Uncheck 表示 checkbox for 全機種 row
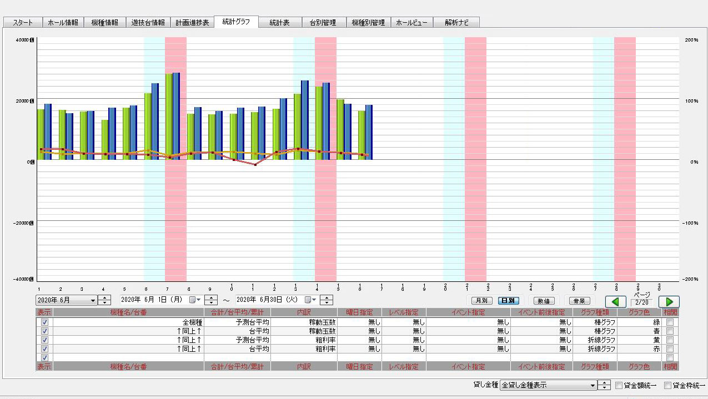 pyautogui.click(x=44, y=322)
